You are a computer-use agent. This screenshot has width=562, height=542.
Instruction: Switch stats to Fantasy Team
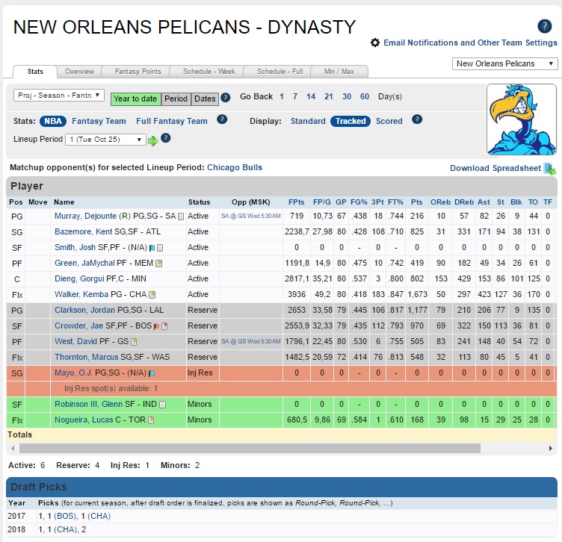[99, 121]
